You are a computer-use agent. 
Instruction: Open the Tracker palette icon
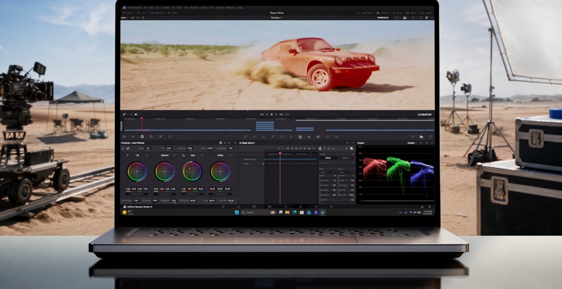[291, 137]
